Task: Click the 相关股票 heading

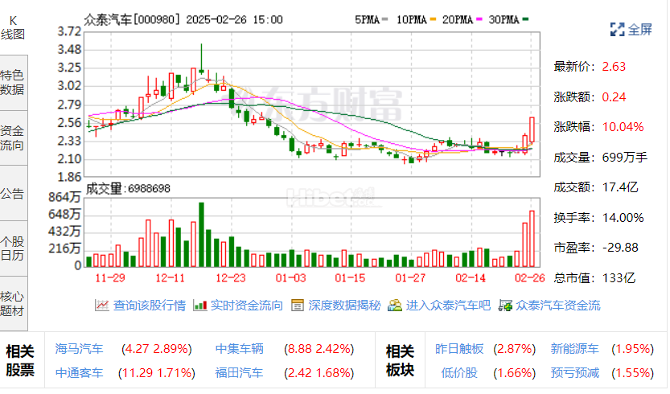Action: [x=19, y=361]
